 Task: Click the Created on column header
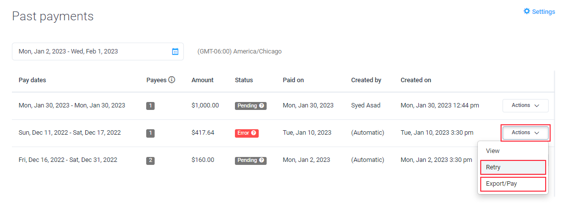[x=416, y=80]
